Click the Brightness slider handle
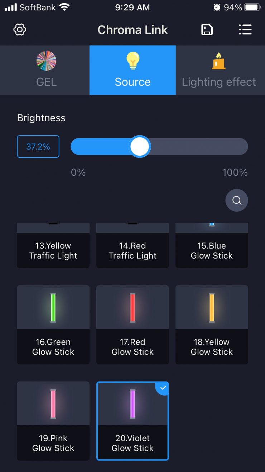 [x=139, y=147]
